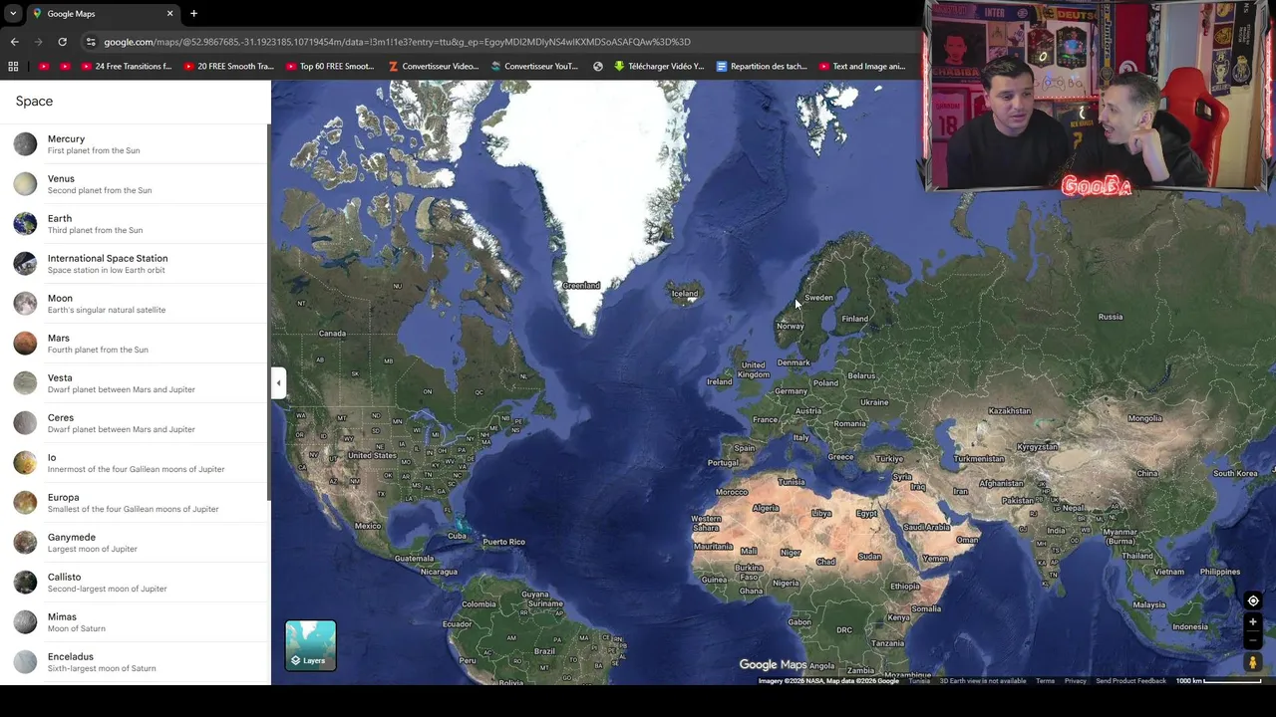Image resolution: width=1276 pixels, height=717 pixels.
Task: Click the Saudi Arabia map label
Action: click(927, 528)
